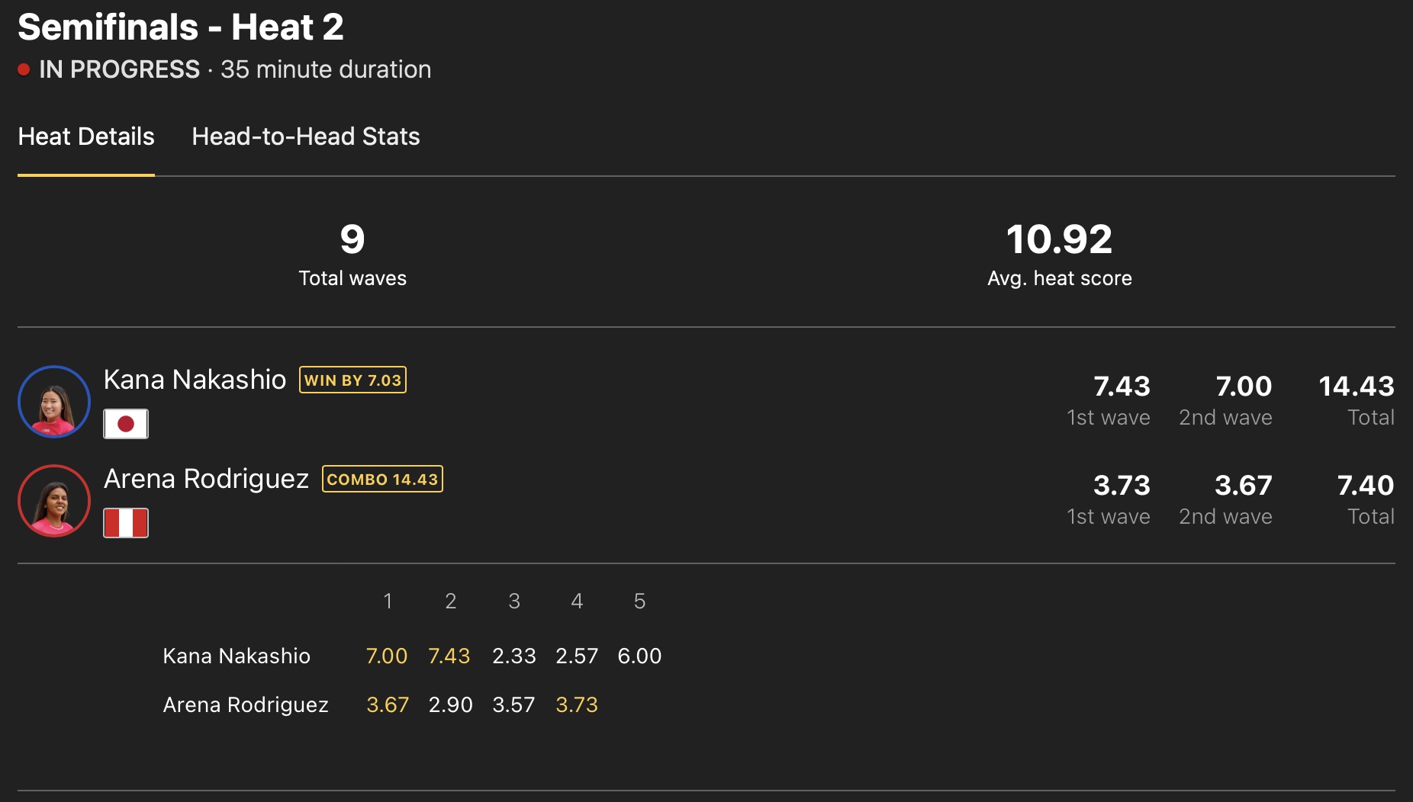Click Rodriguez's 7.40 heat total
The height and width of the screenshot is (802, 1413).
1365,486
